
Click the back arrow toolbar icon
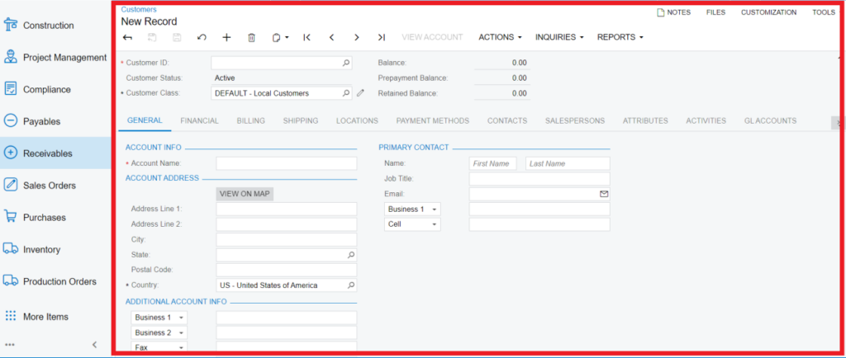pyautogui.click(x=127, y=37)
